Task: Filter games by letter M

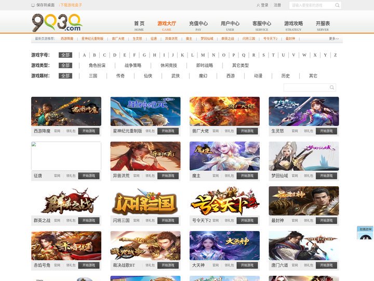Action: click(203, 55)
